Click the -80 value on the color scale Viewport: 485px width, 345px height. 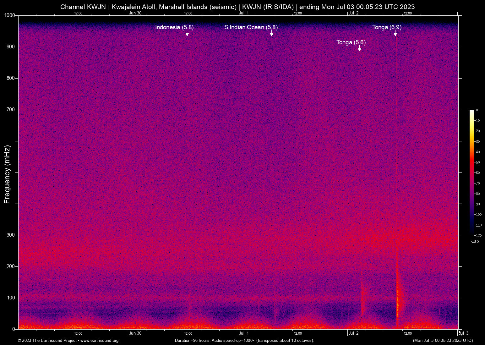pos(477,194)
